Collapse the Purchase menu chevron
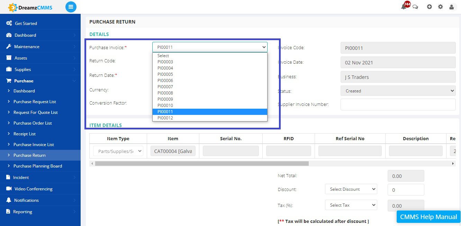 point(74,81)
